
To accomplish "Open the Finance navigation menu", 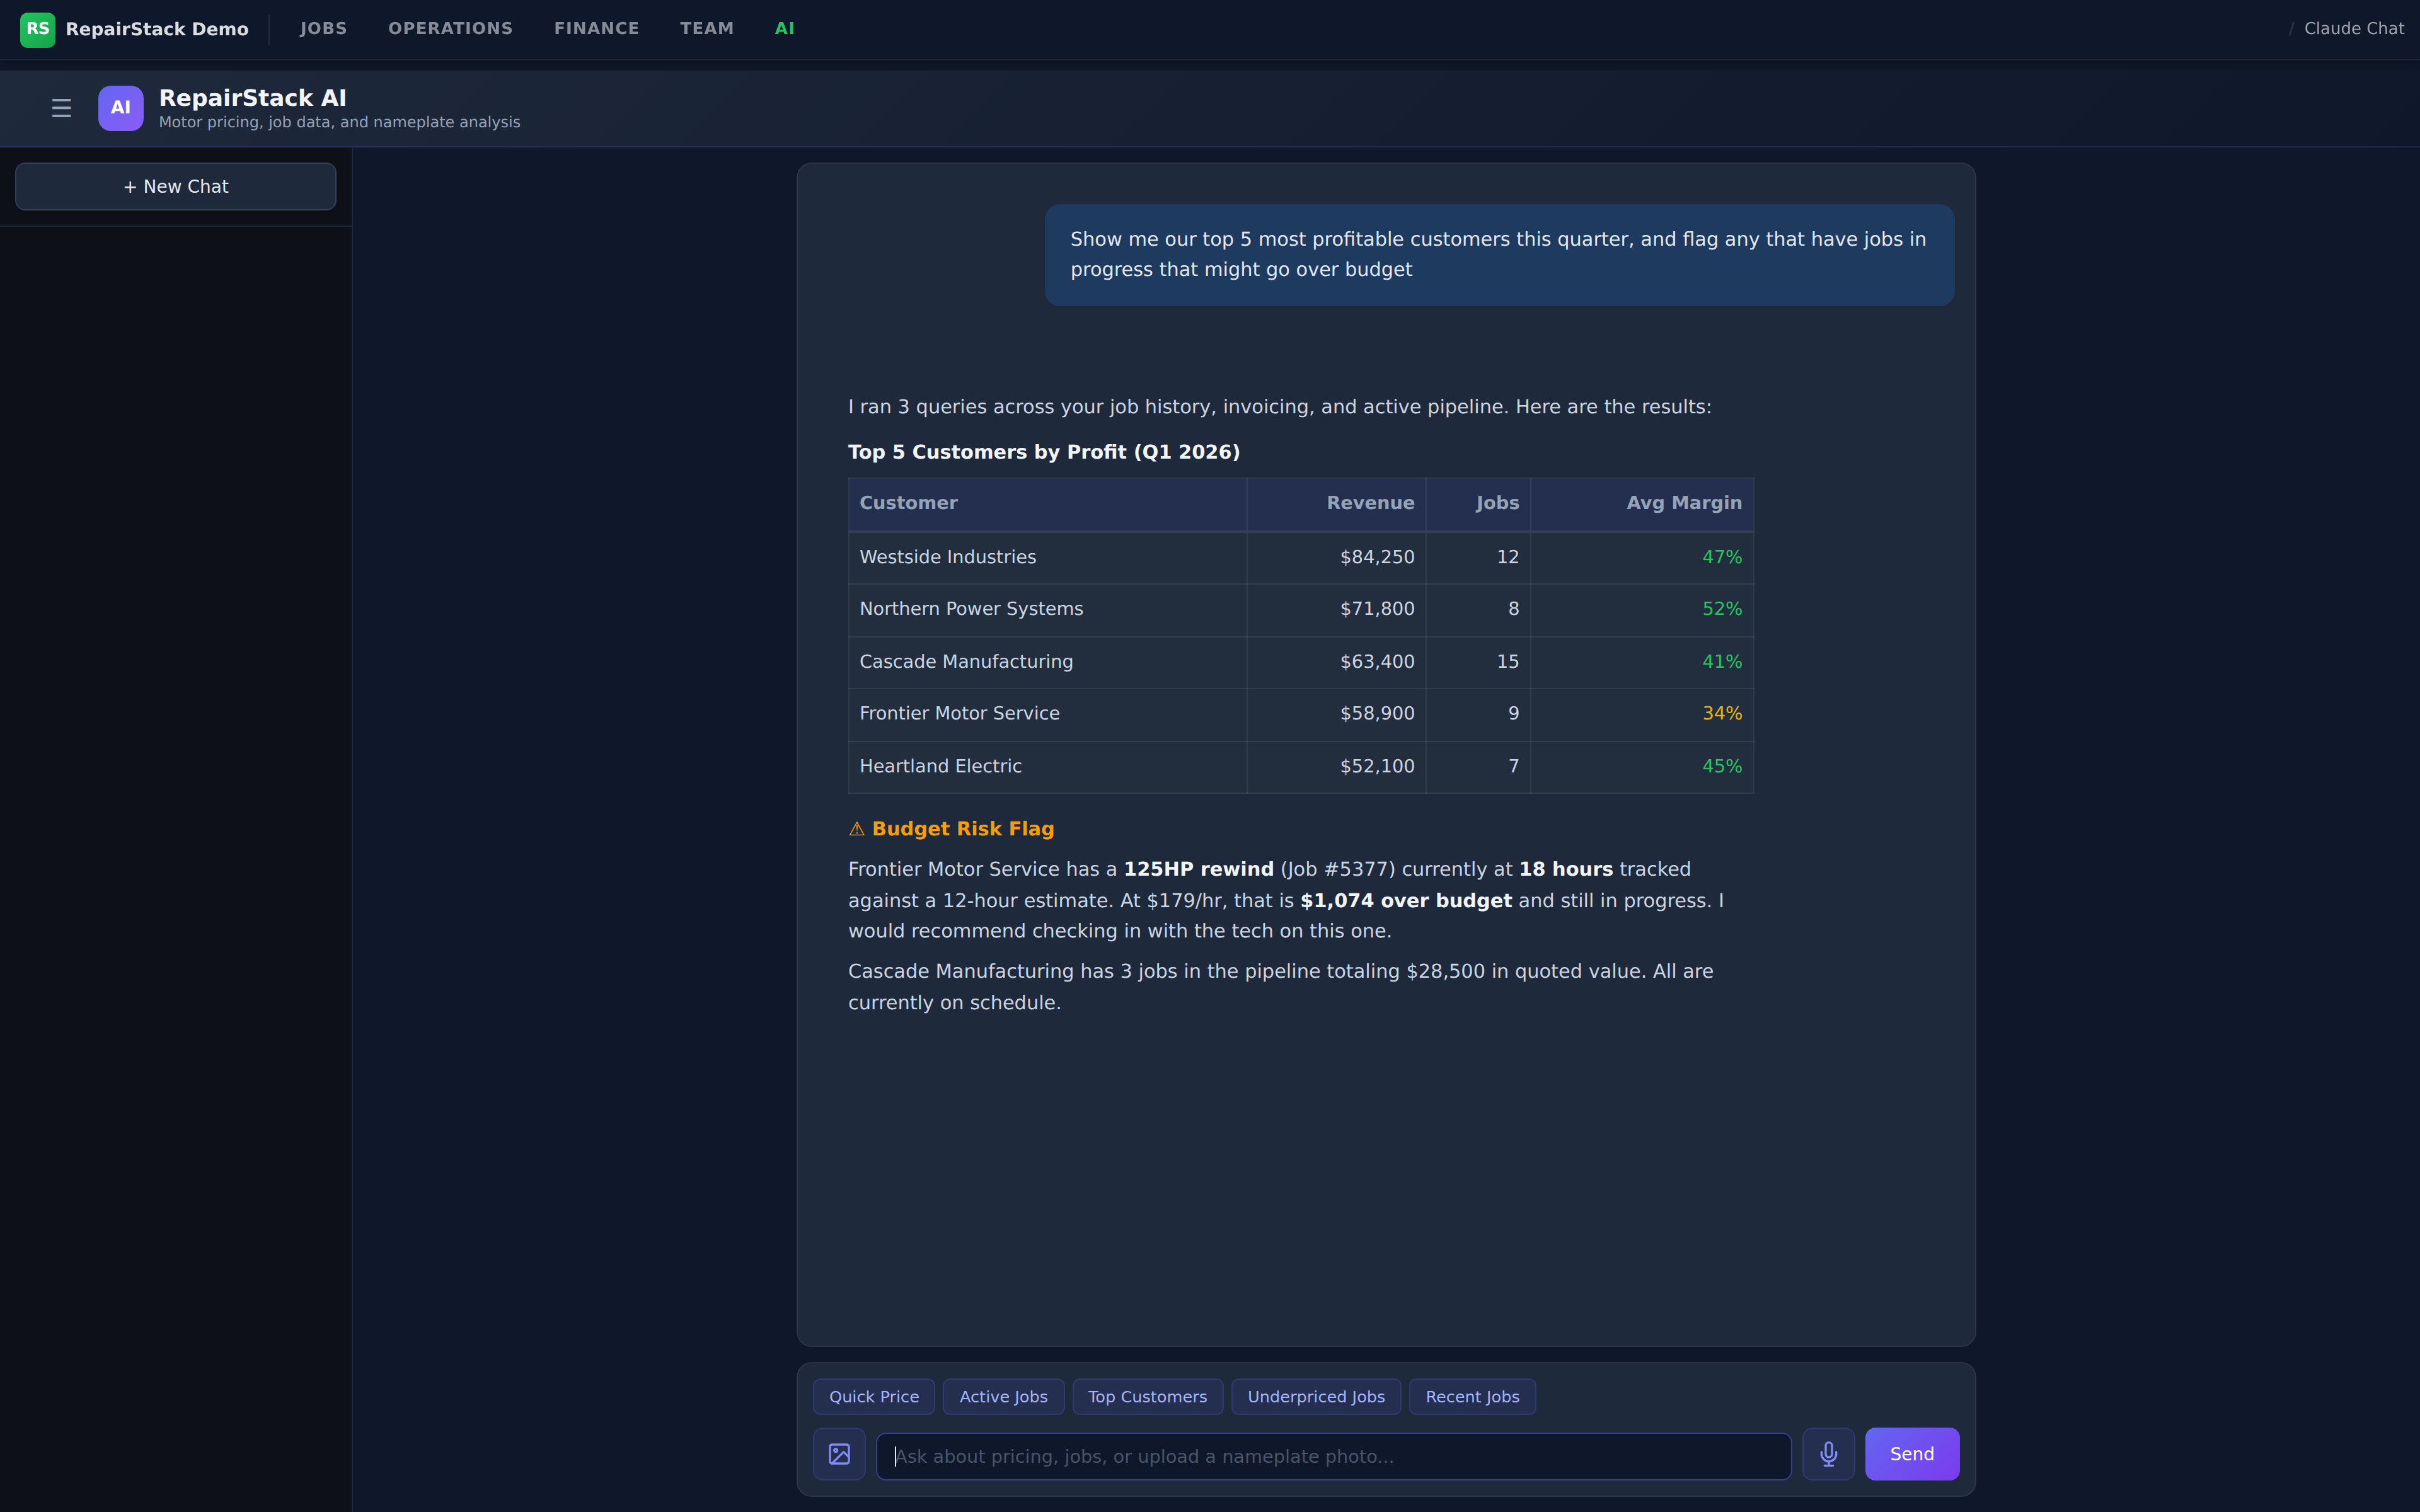I will coord(596,29).
